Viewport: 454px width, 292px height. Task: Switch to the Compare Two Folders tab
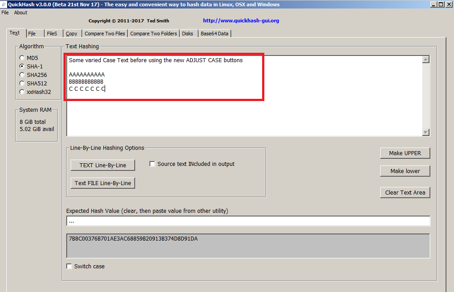tap(153, 34)
